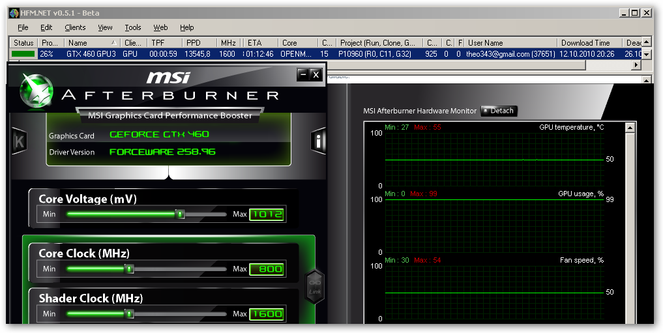Sort by the ETA column header

click(261, 42)
